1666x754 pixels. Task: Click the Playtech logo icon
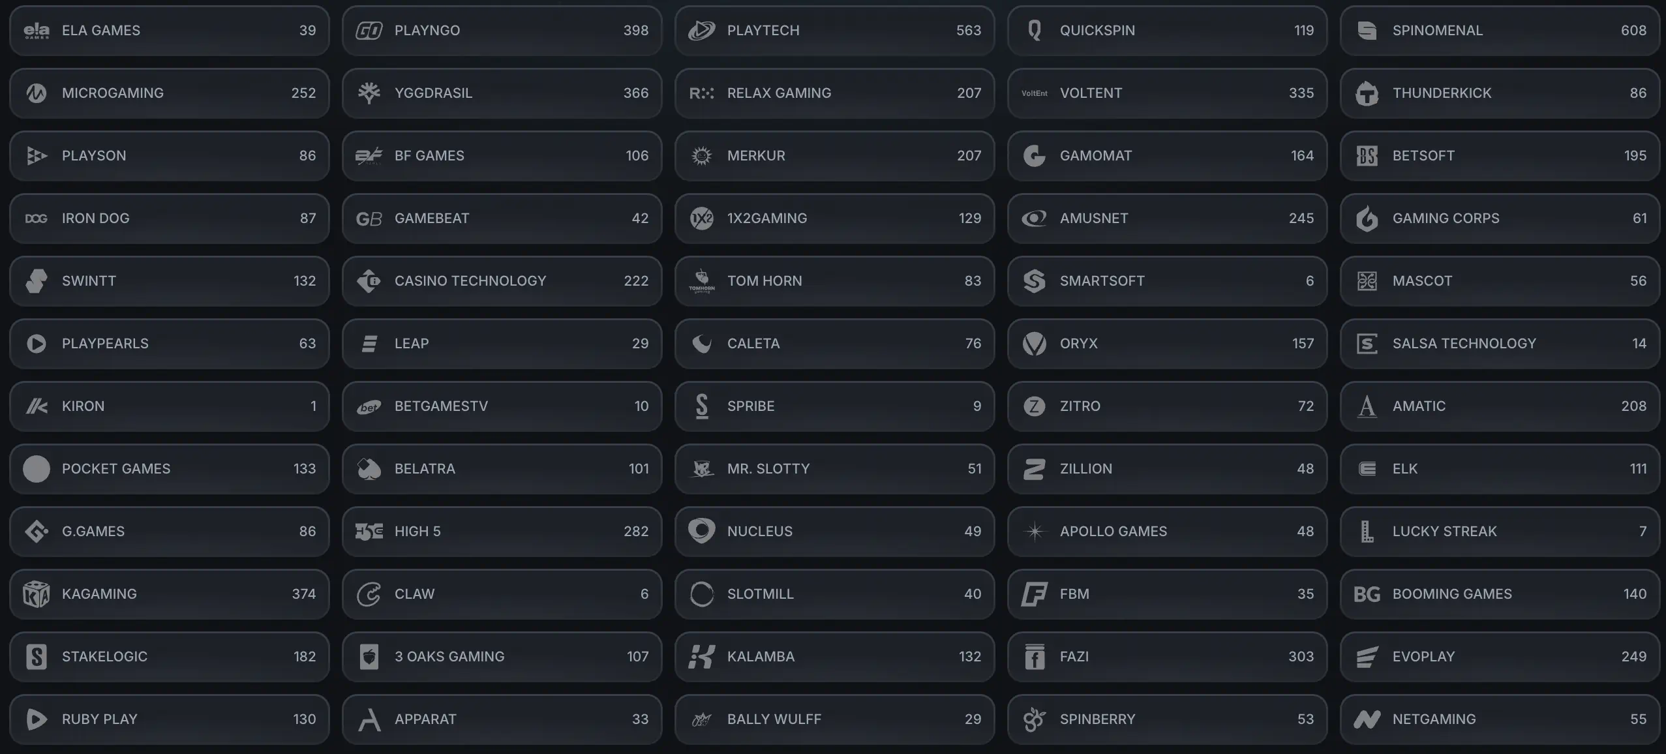click(701, 31)
